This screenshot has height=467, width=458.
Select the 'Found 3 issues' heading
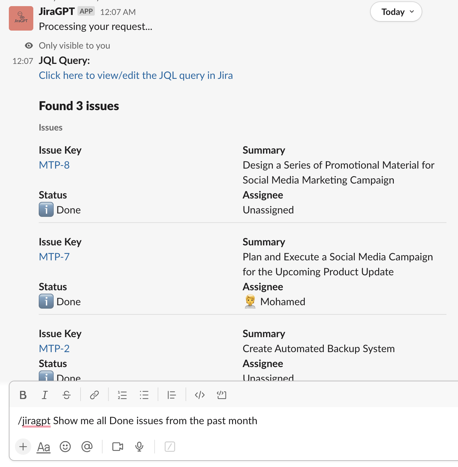pyautogui.click(x=79, y=106)
